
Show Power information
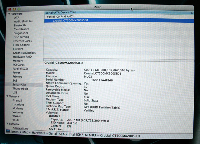[16, 73]
